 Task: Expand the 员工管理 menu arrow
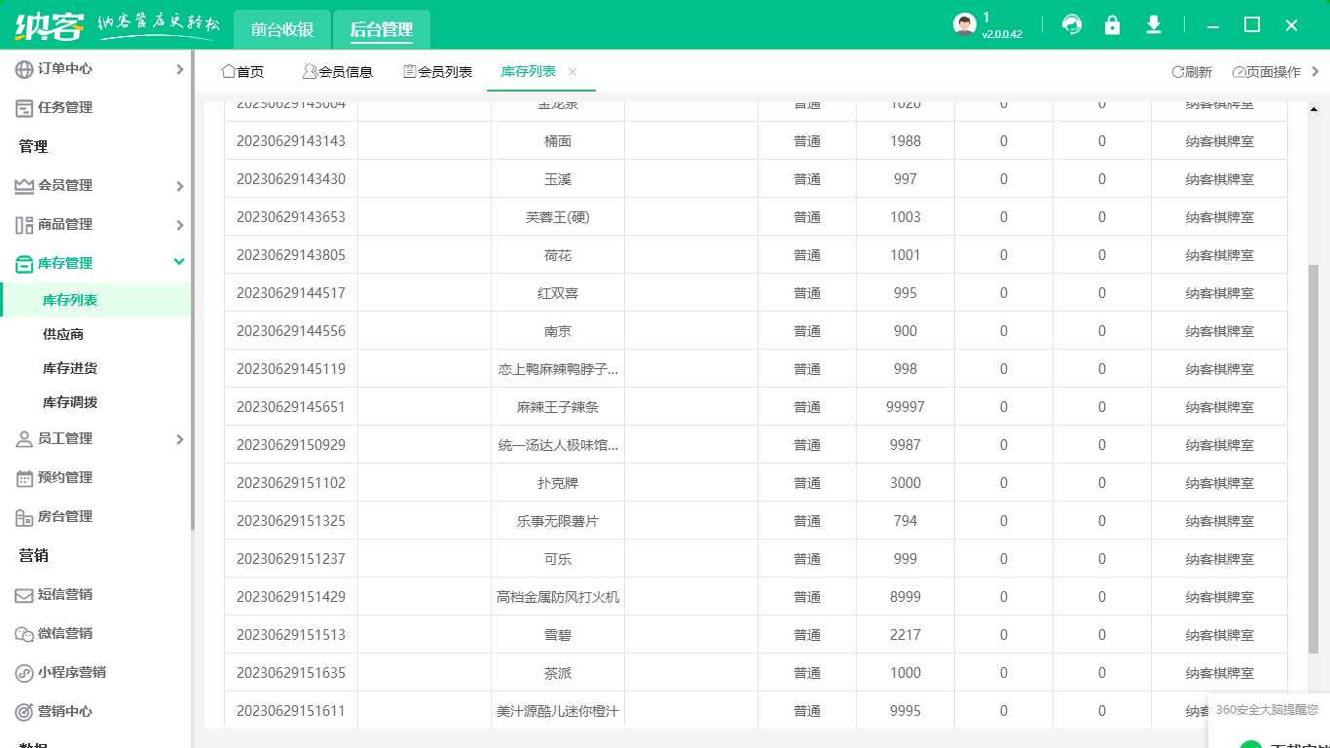[179, 439]
